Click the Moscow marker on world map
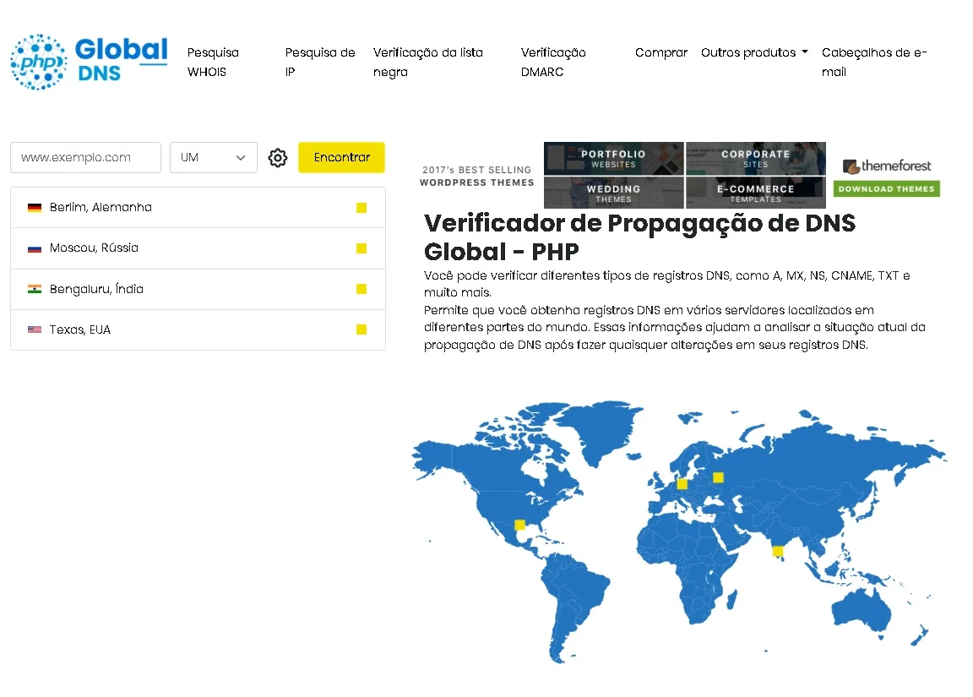The image size is (973, 697). click(x=718, y=477)
